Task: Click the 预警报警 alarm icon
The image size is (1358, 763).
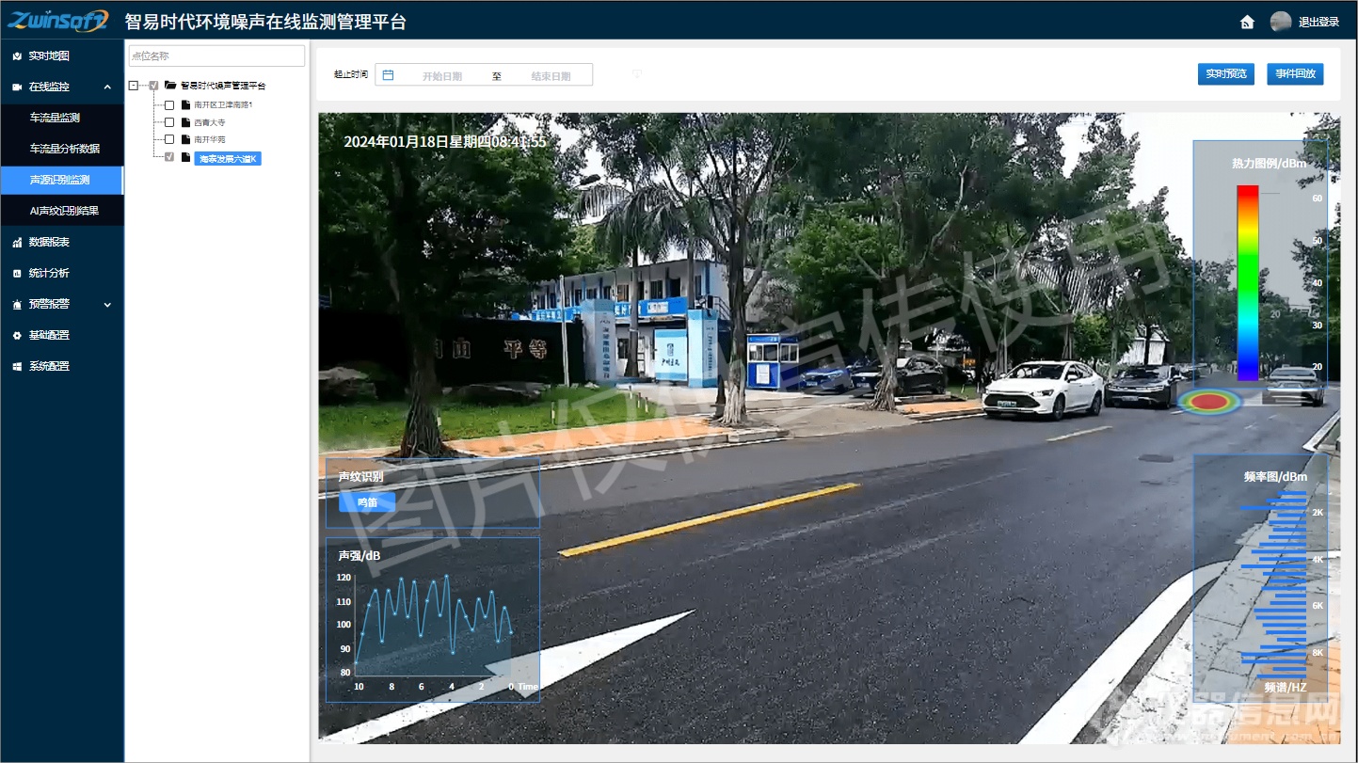Action: pyautogui.click(x=17, y=305)
